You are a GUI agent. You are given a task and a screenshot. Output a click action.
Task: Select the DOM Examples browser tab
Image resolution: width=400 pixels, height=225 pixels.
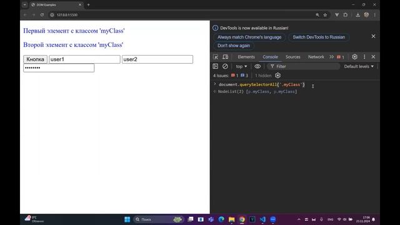point(56,4)
